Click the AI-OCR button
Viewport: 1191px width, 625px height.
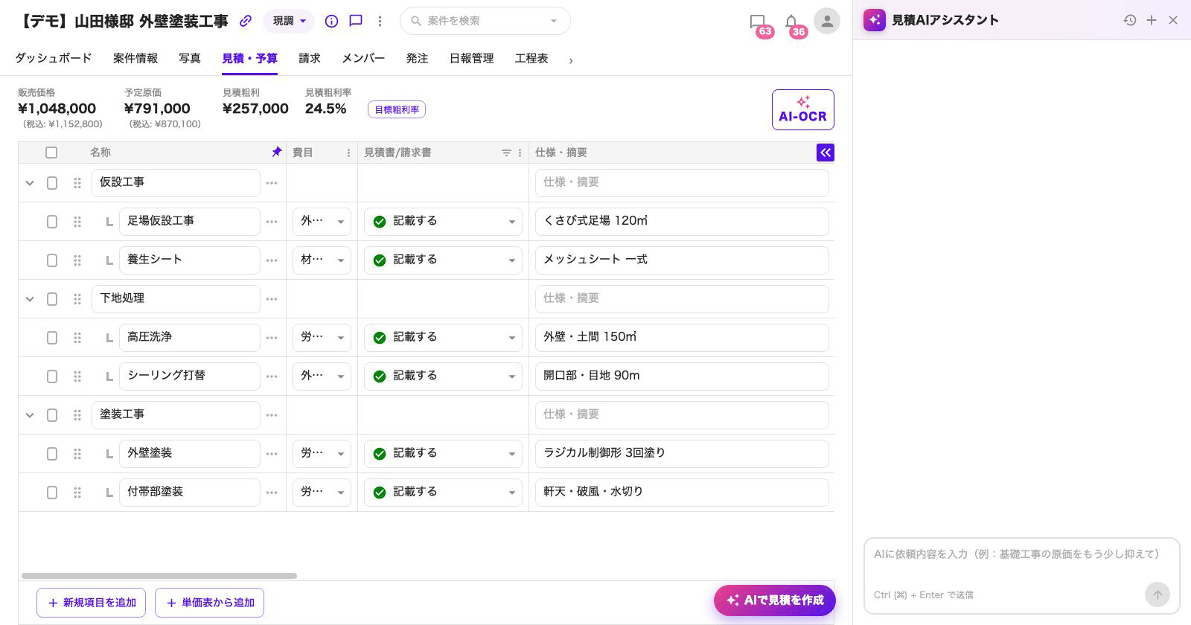coord(802,109)
